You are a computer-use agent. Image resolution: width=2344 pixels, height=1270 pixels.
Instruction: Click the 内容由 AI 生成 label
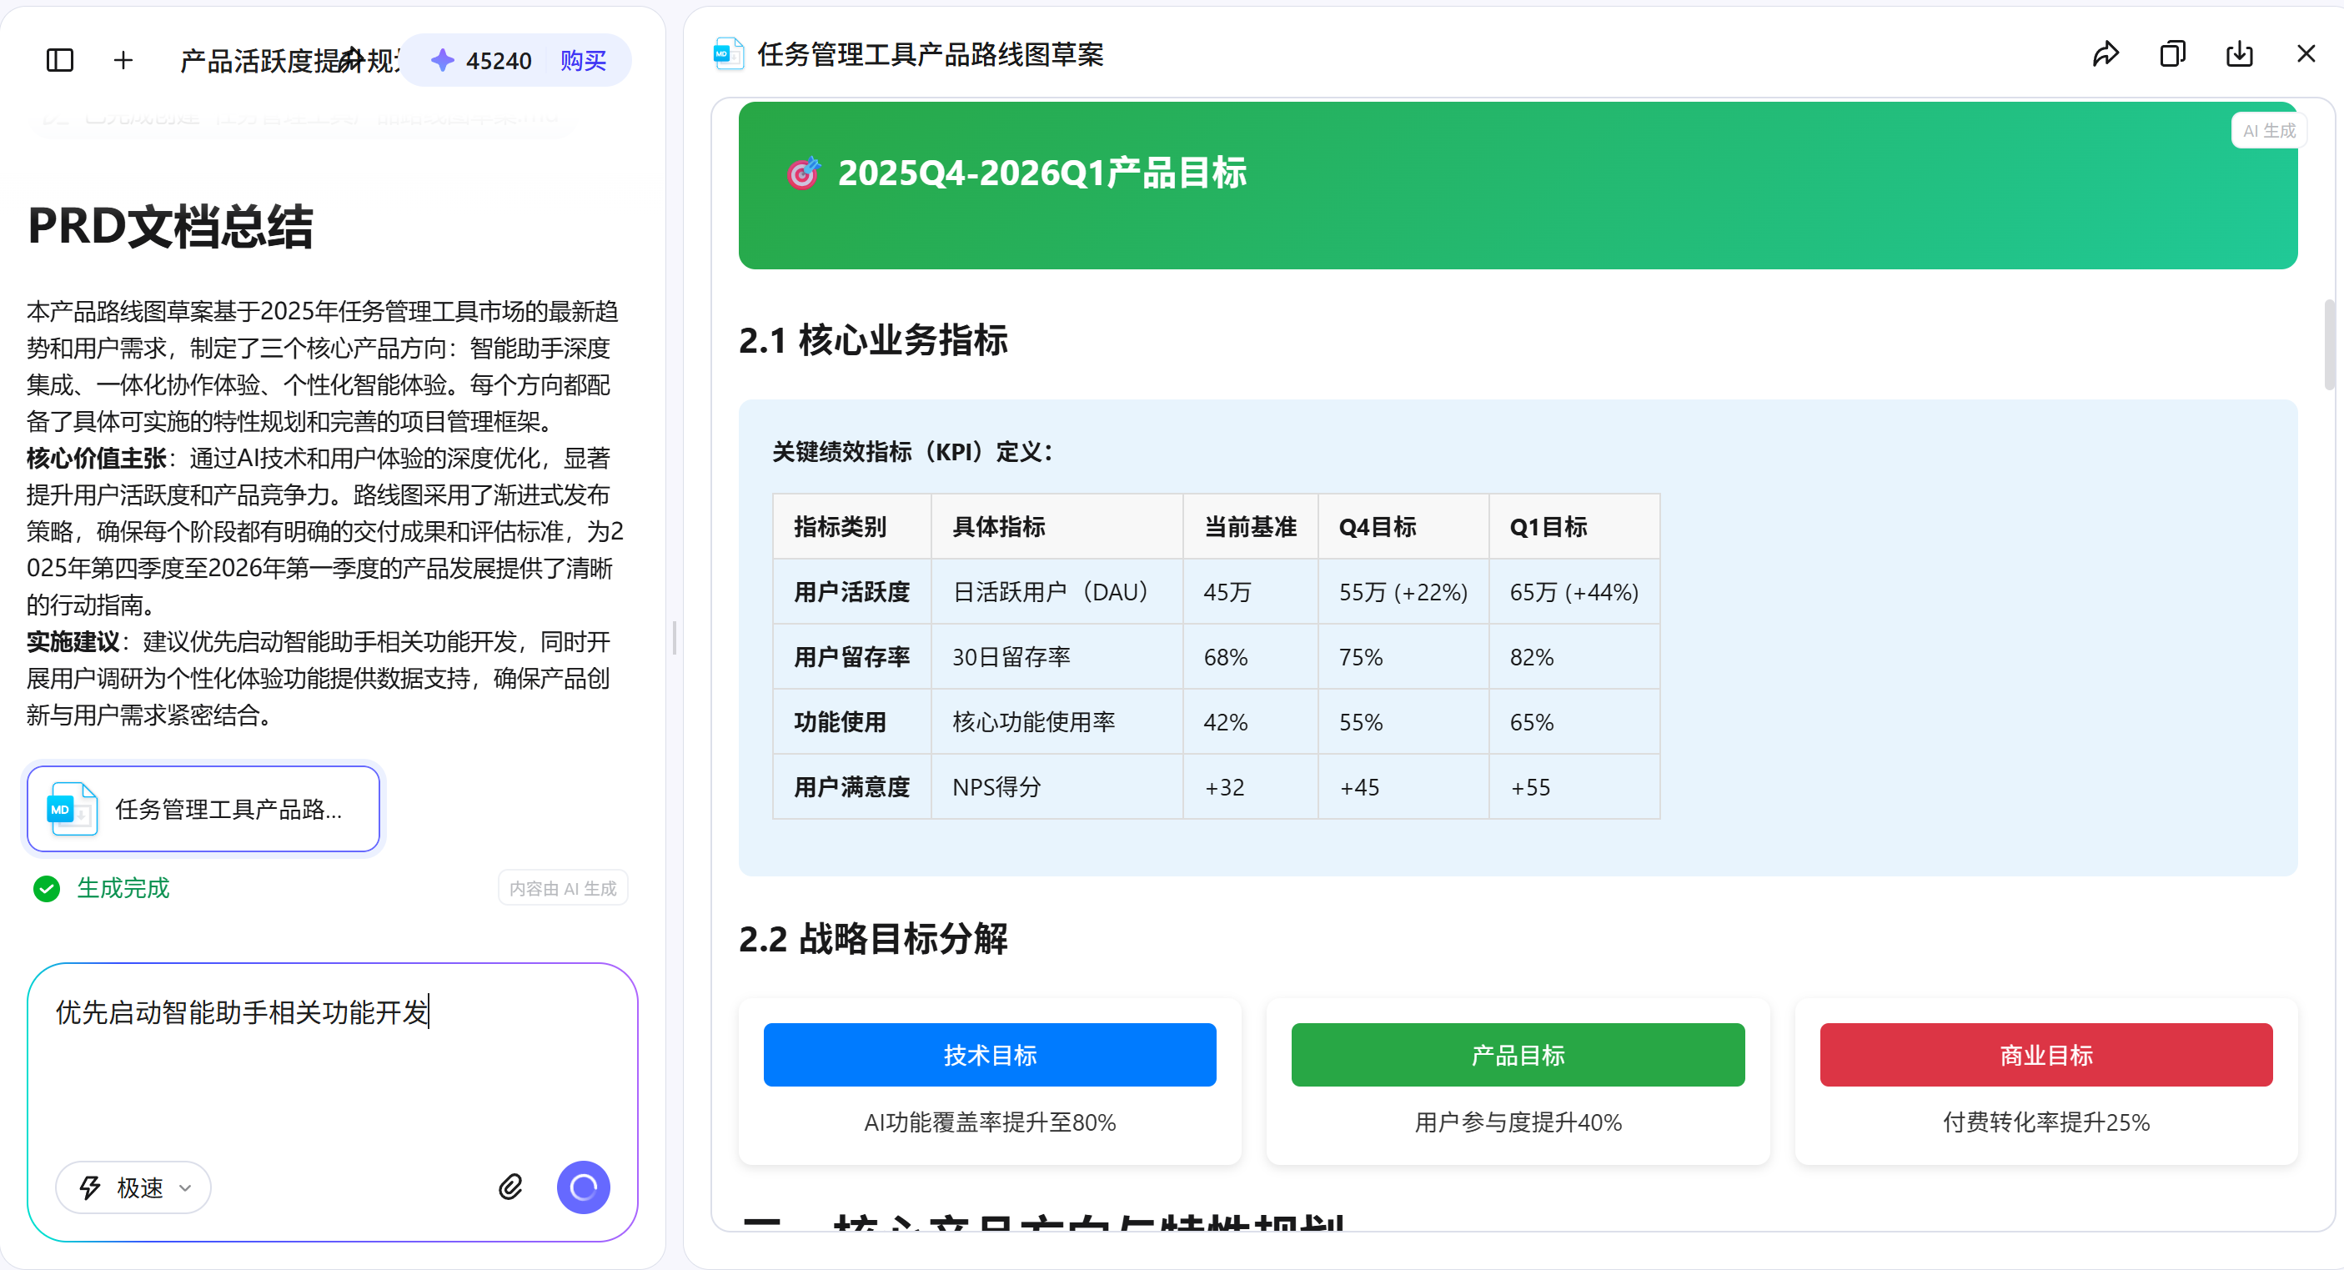click(562, 887)
